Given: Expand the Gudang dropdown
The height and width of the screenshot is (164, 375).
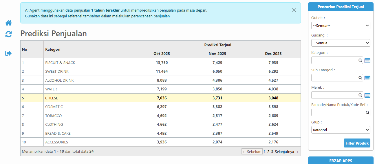Looking at the screenshot, I should 341,43.
